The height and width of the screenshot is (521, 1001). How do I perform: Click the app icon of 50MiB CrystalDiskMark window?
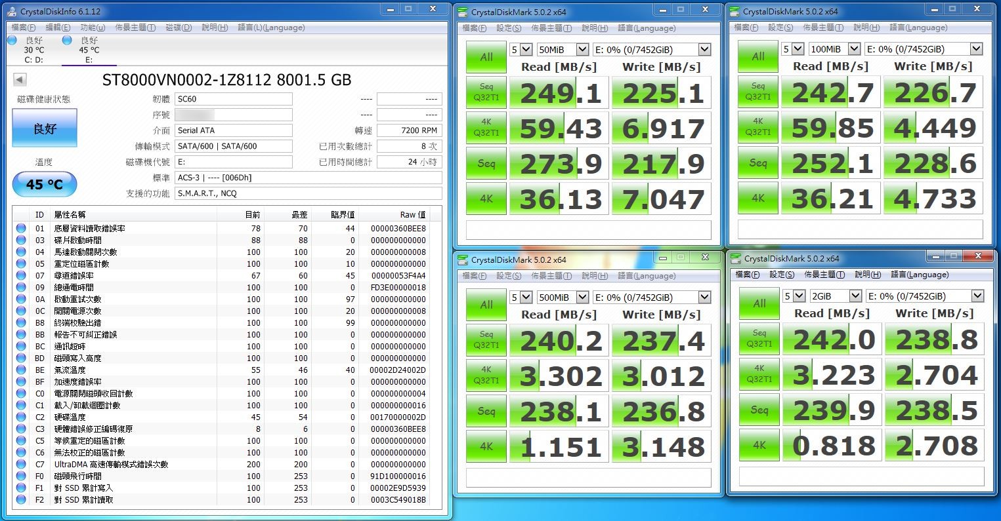(463, 12)
